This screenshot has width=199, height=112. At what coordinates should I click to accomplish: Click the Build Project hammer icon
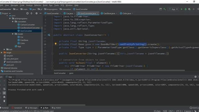[x=164, y=9]
